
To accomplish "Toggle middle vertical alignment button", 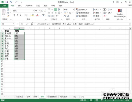I will pos(52,10).
